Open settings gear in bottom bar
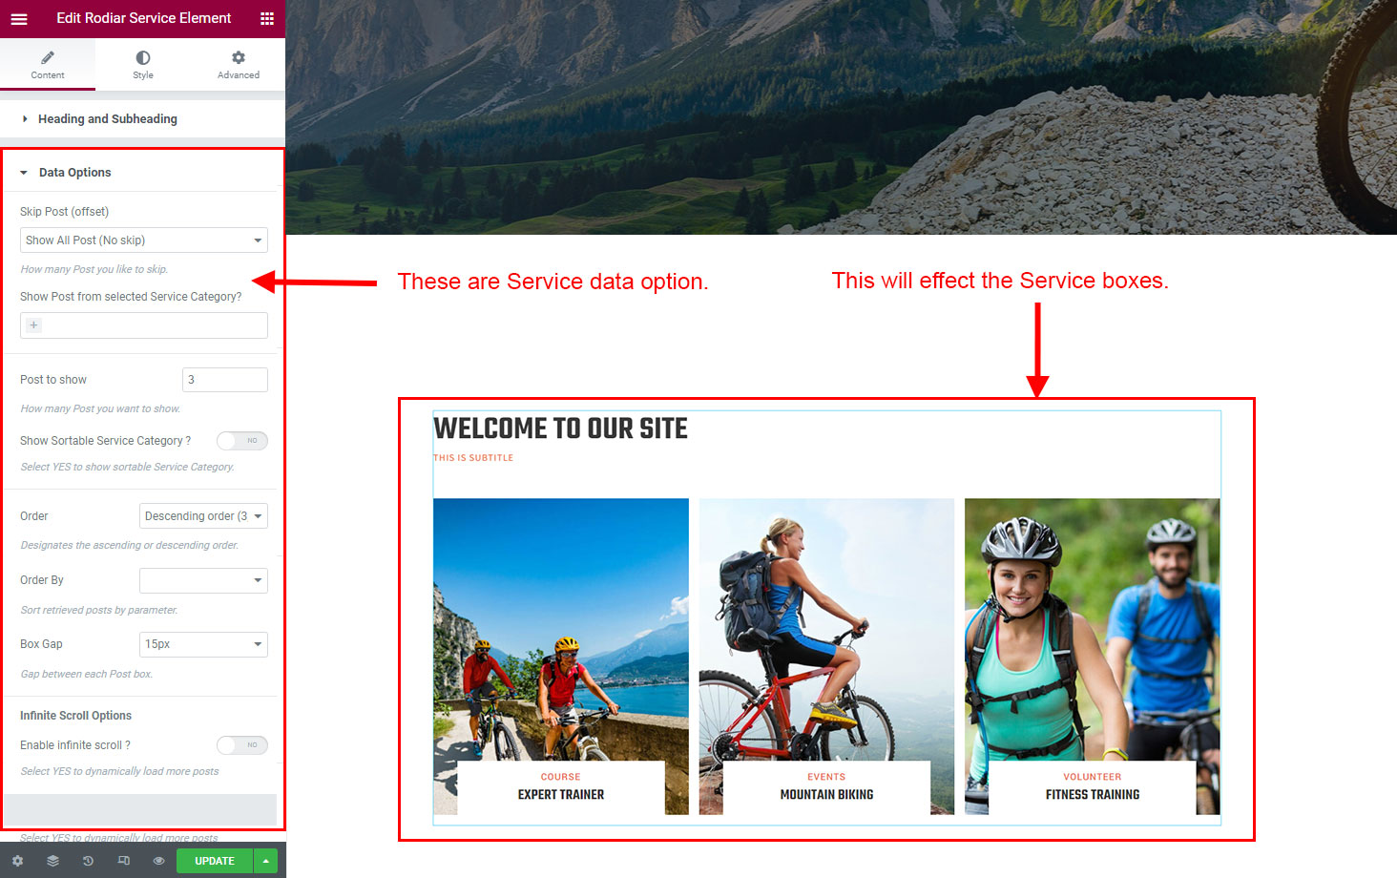Viewport: 1397px width, 878px height. 17,861
